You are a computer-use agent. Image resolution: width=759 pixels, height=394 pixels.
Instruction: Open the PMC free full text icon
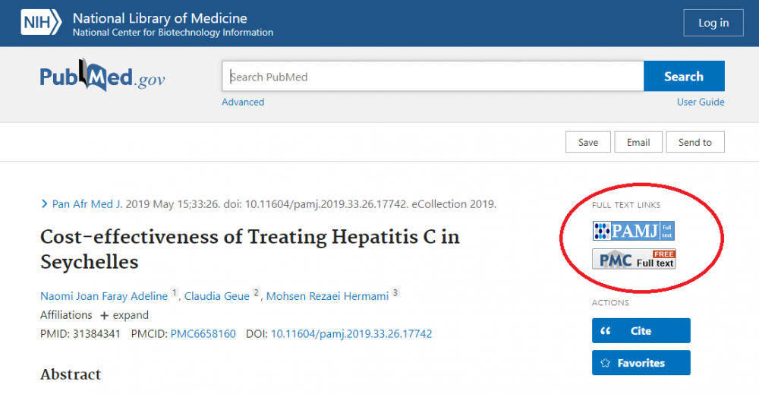[634, 259]
